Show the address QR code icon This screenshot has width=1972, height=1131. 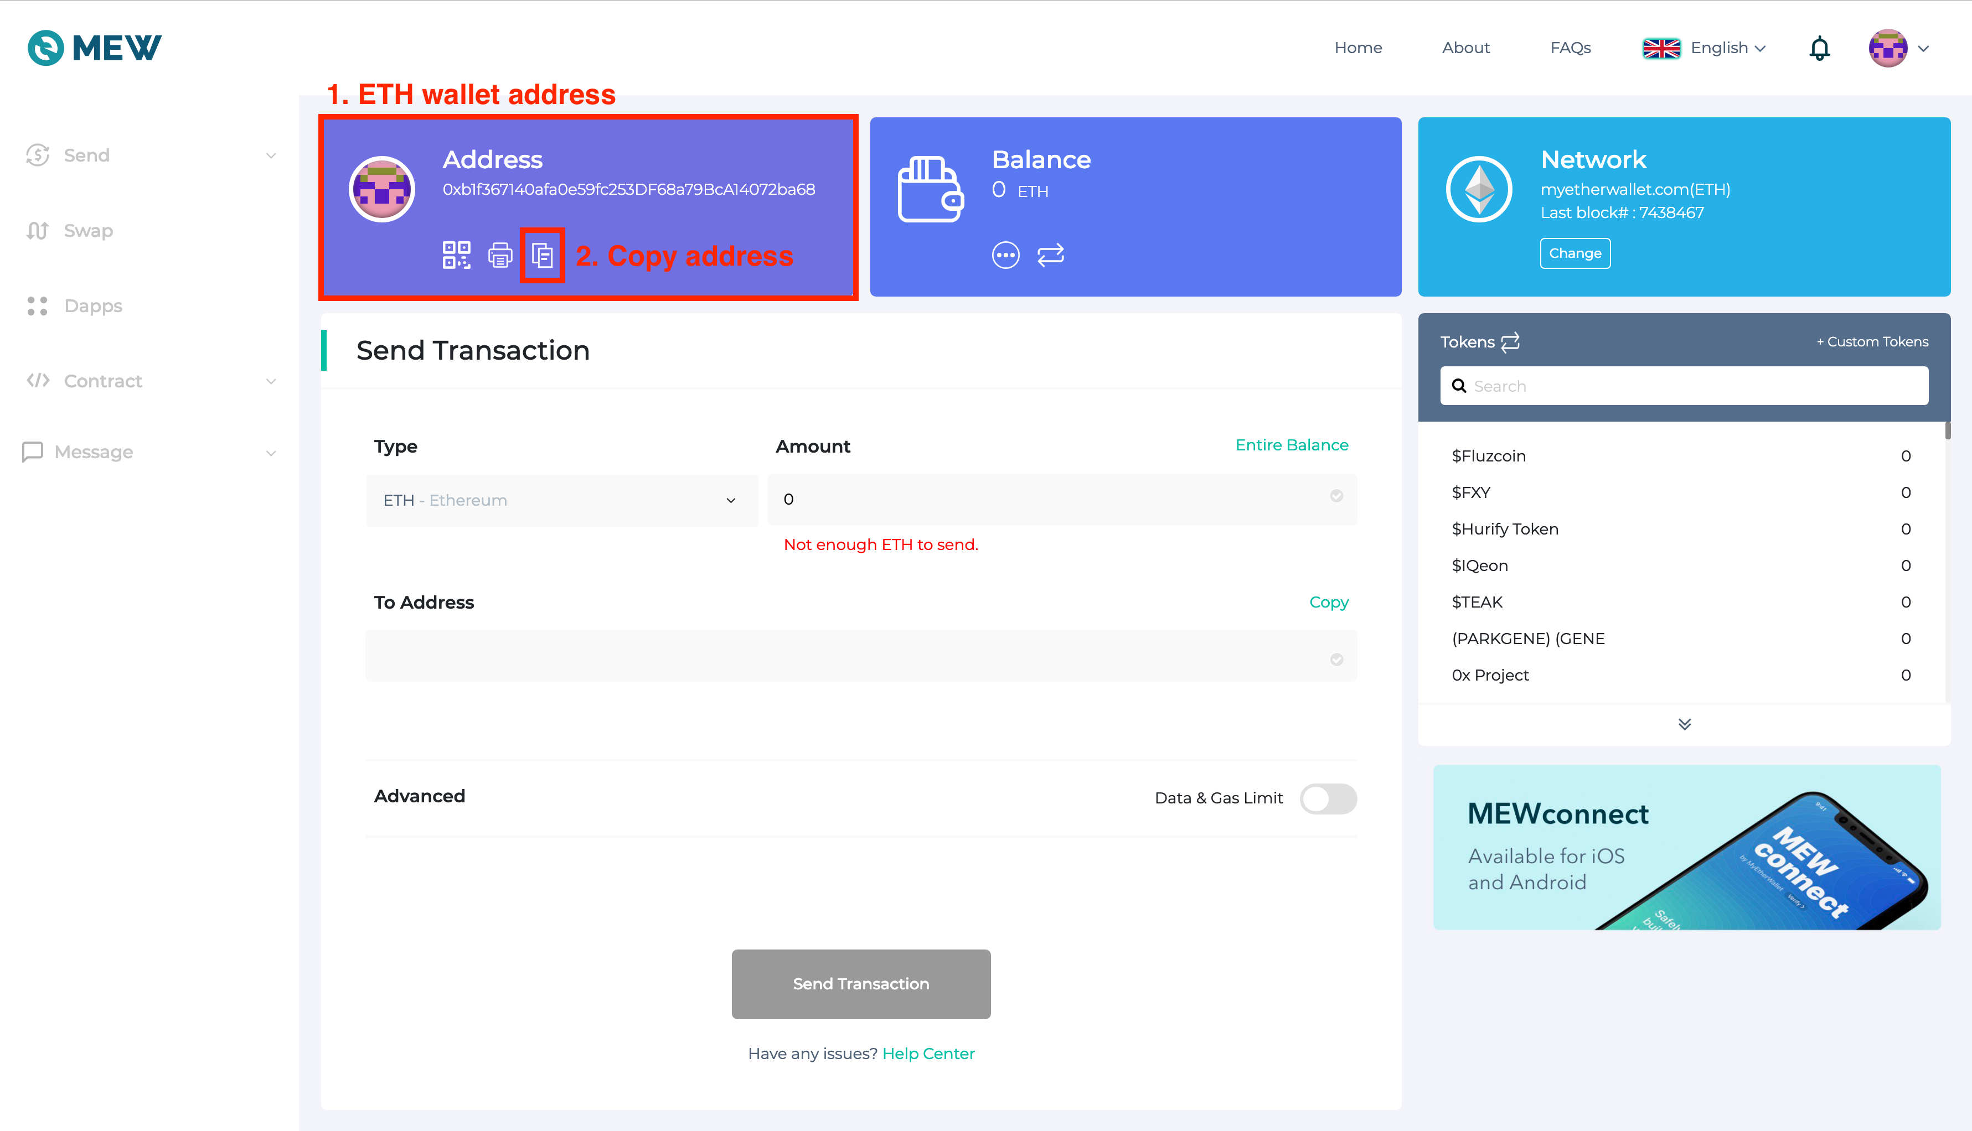point(456,255)
